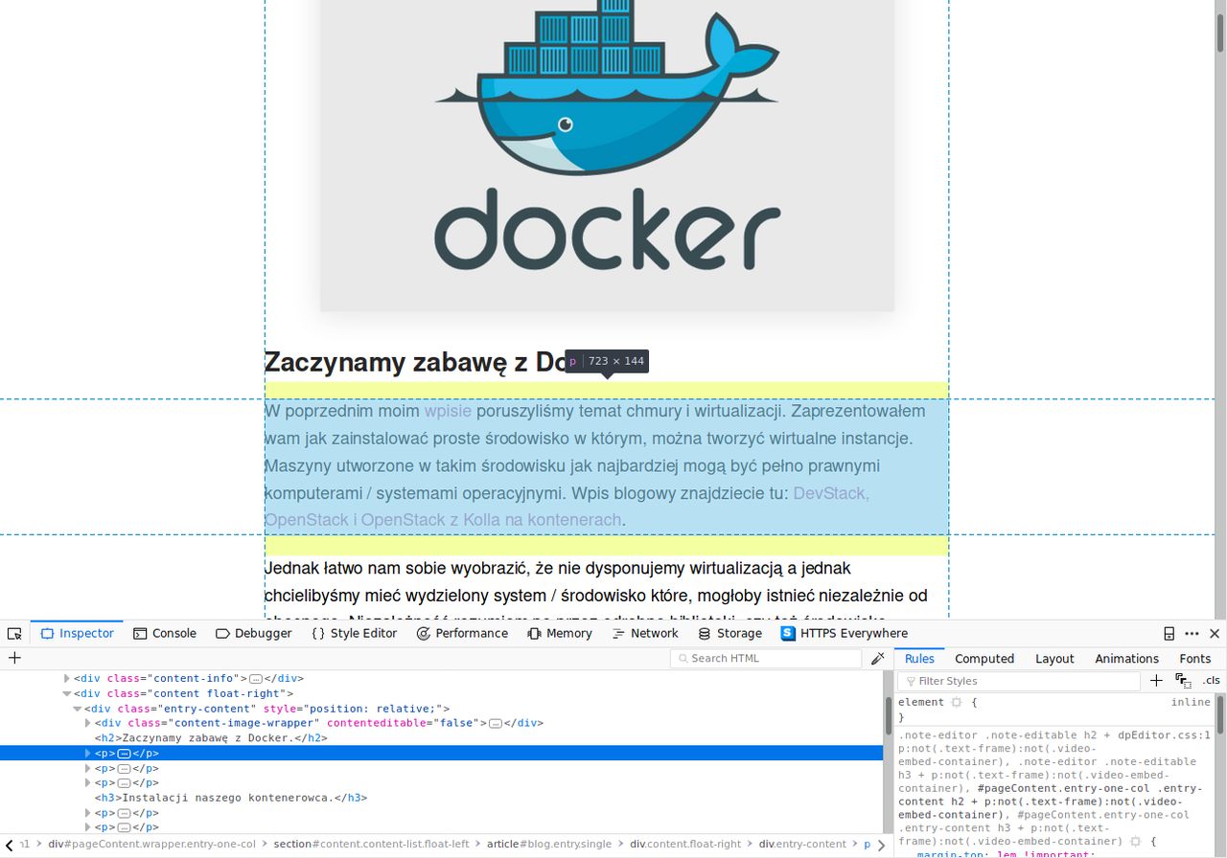Open the Memory tab
The width and height of the screenshot is (1227, 858).
click(560, 634)
